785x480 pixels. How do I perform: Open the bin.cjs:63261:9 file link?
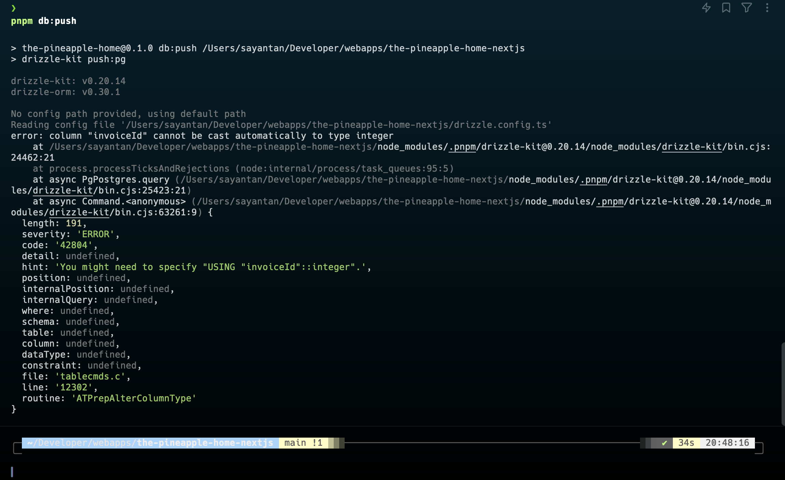[156, 212]
